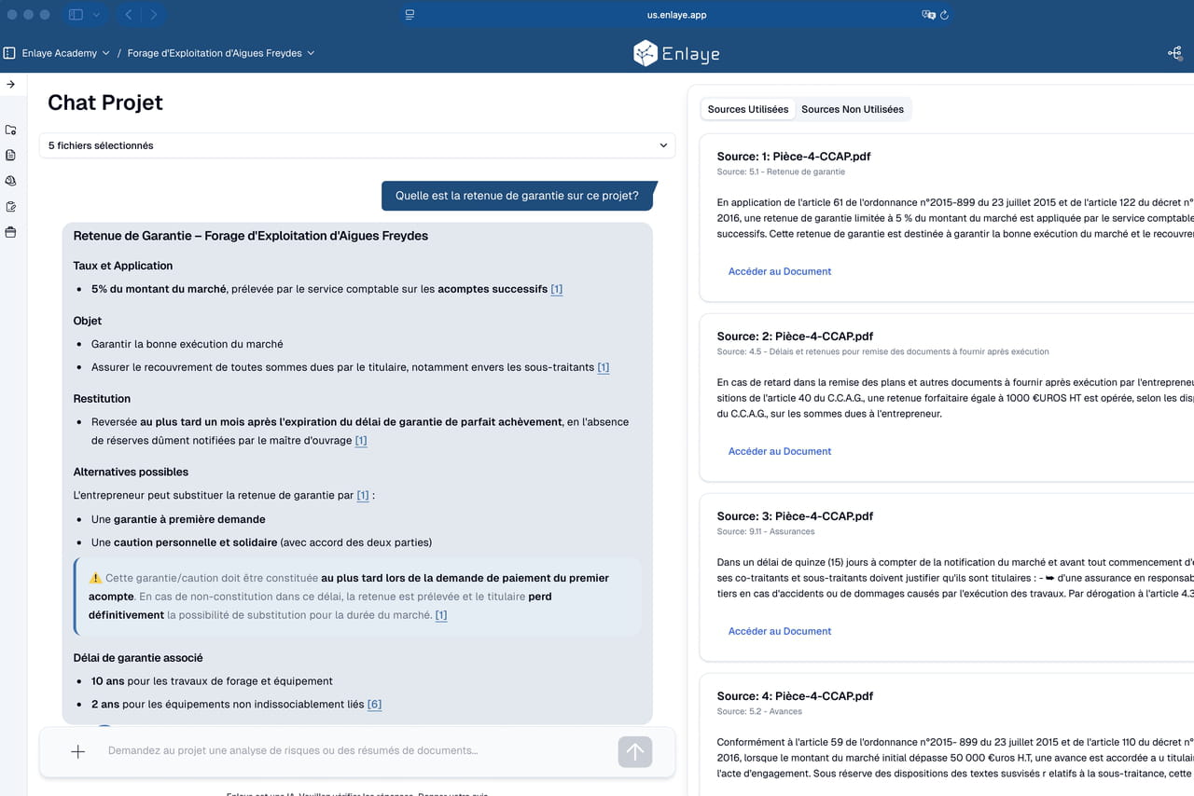This screenshot has width=1194, height=796.
Task: Click the page settings icon in the address bar
Action: (410, 15)
